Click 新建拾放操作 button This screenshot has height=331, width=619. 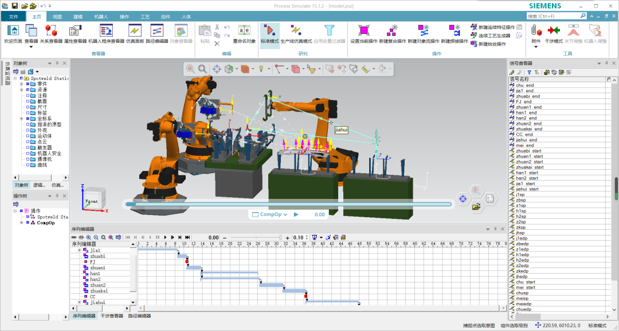tap(488, 44)
